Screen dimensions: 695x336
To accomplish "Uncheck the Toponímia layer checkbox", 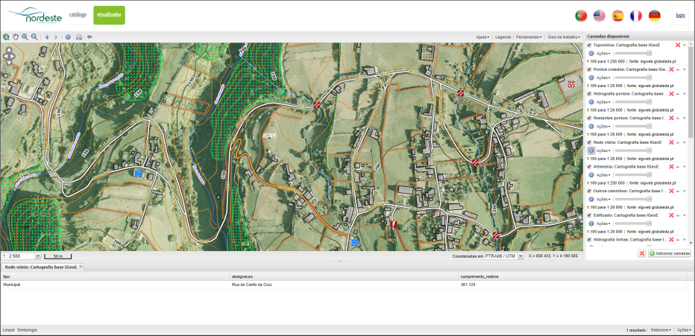I will click(x=589, y=45).
